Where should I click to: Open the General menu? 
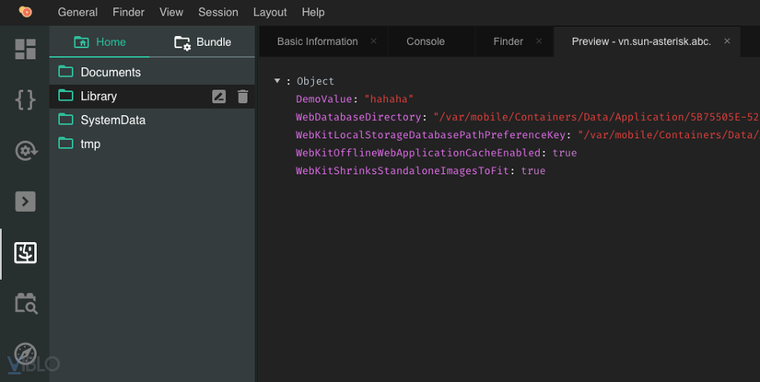[x=77, y=13]
